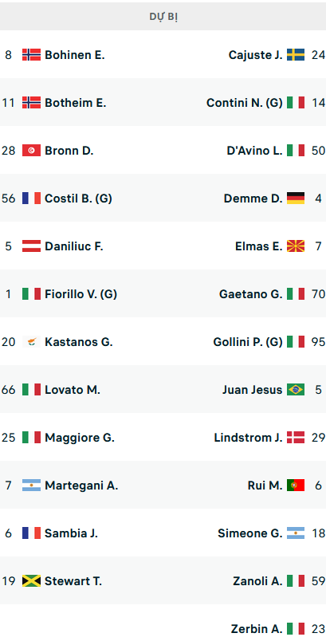Open Fiorillo V. (G) player entry

pyautogui.click(x=81, y=294)
